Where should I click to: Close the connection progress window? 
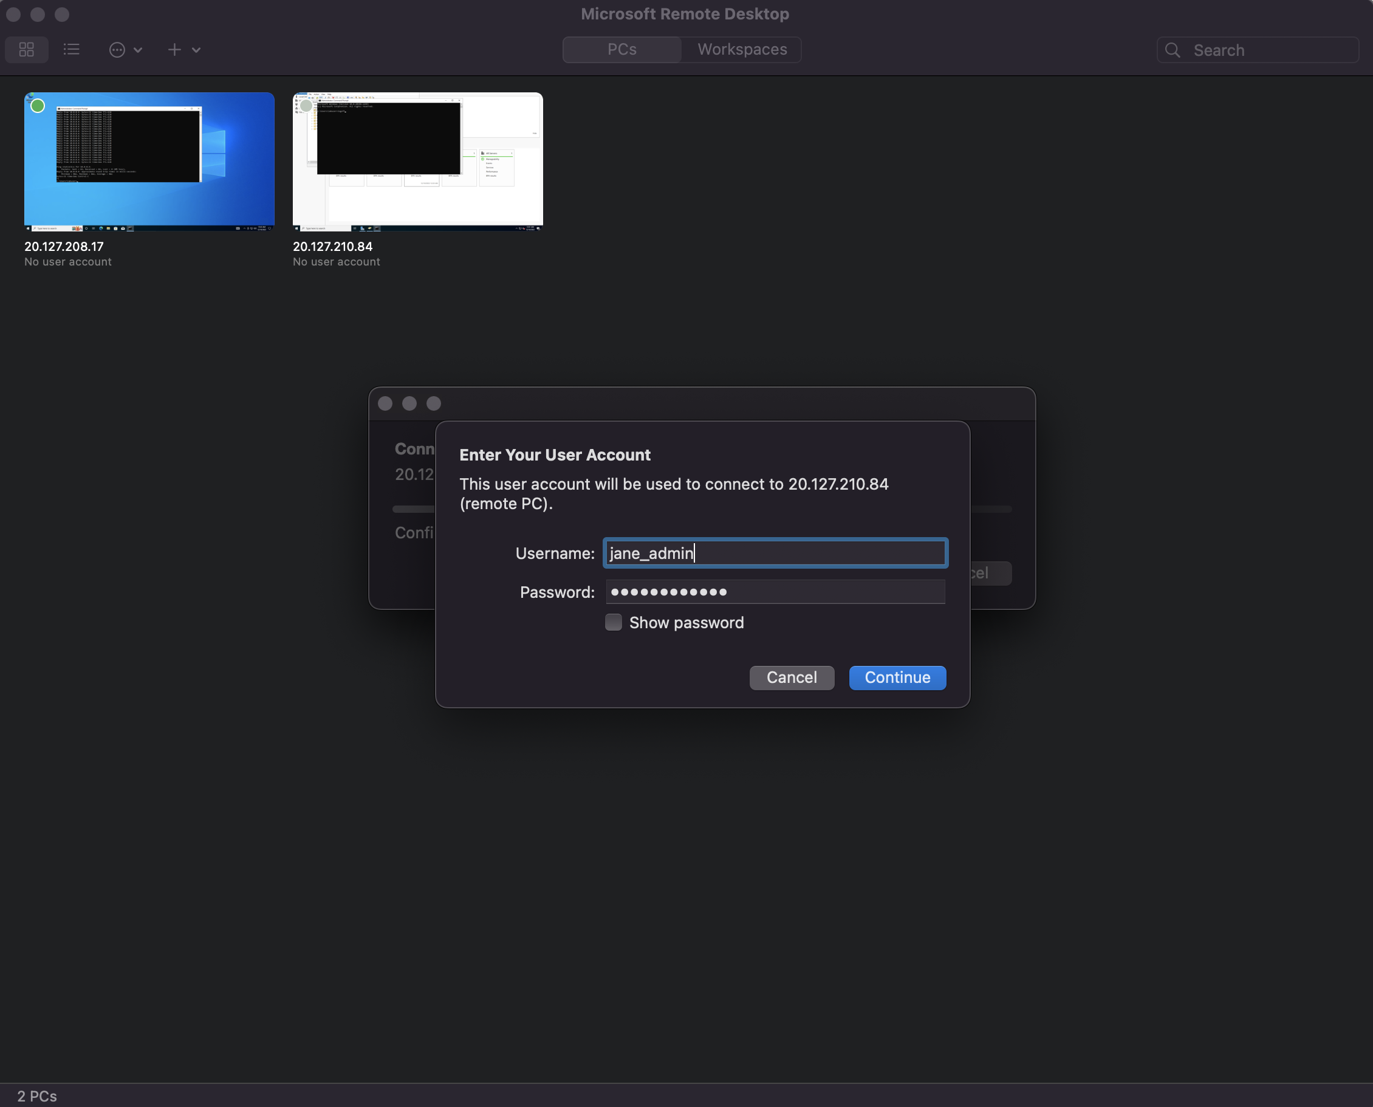point(385,403)
